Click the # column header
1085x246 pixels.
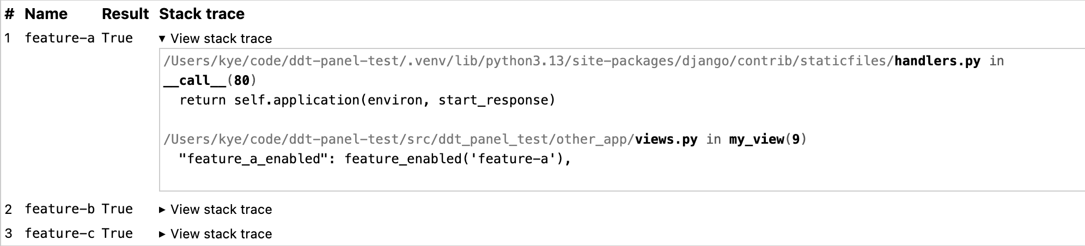click(x=9, y=14)
